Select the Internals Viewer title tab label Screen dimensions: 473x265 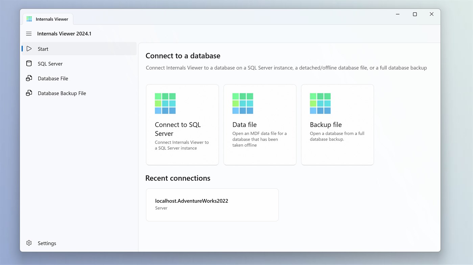click(52, 19)
